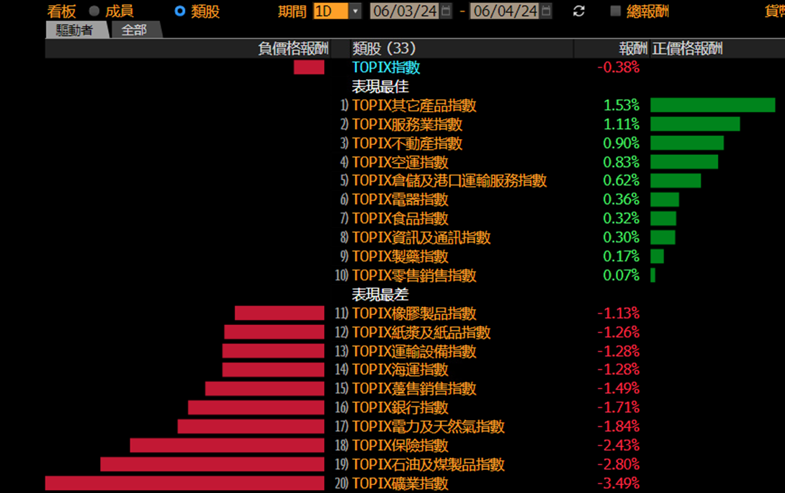This screenshot has width=785, height=493.
Task: Click the green bar for TOPIX其它產品指數
Action: pyautogui.click(x=712, y=105)
